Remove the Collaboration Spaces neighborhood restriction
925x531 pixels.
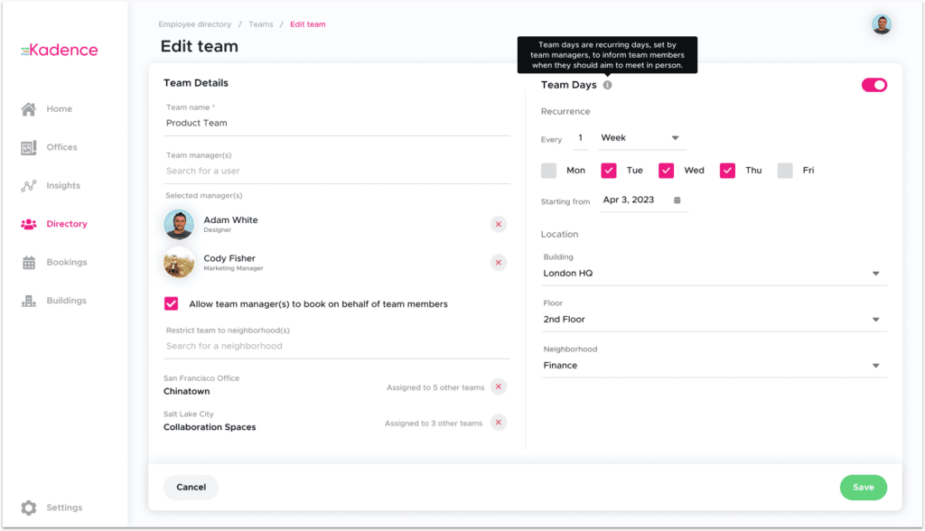click(x=499, y=423)
